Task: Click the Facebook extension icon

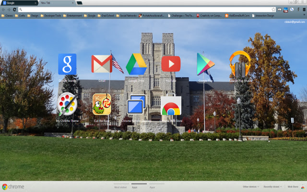Action: 298,10
